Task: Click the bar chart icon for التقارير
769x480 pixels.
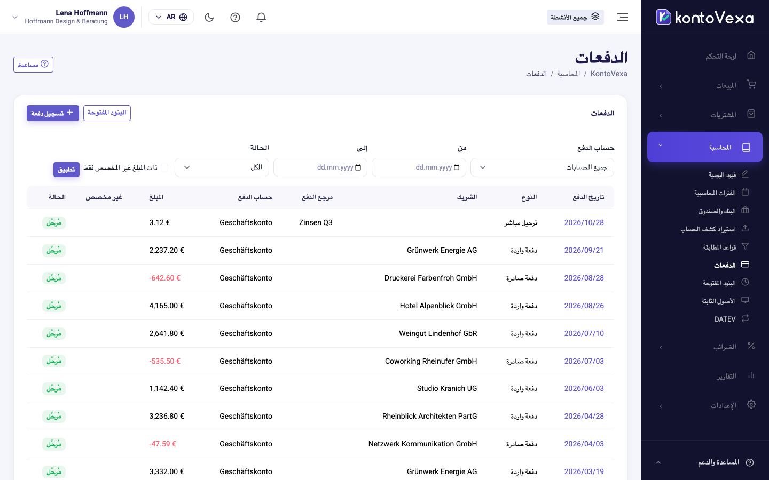Action: coord(751,375)
